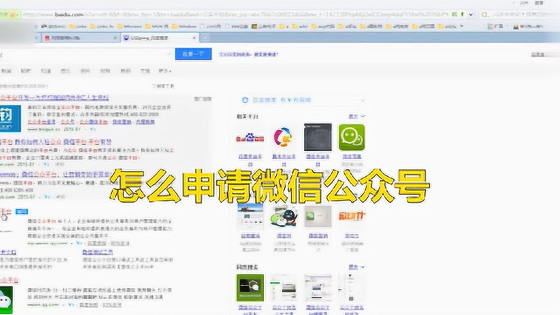This screenshot has height=315, width=560.
Task: Switch to the 新闻 search category
Action: tap(7, 71)
